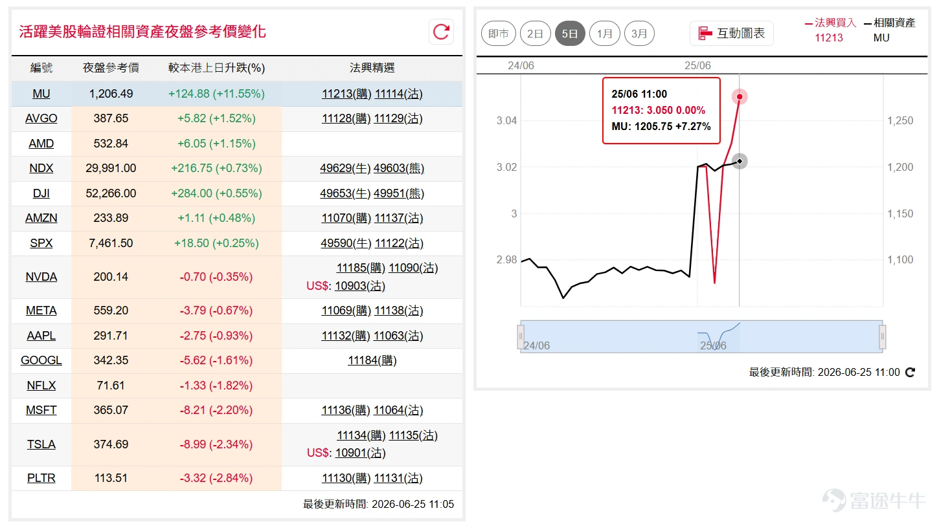The image size is (939, 524).
Task: Click the 夜盤參考價 column header
Action: (111, 68)
